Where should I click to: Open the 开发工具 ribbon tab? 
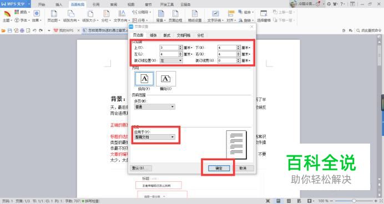tap(167, 4)
